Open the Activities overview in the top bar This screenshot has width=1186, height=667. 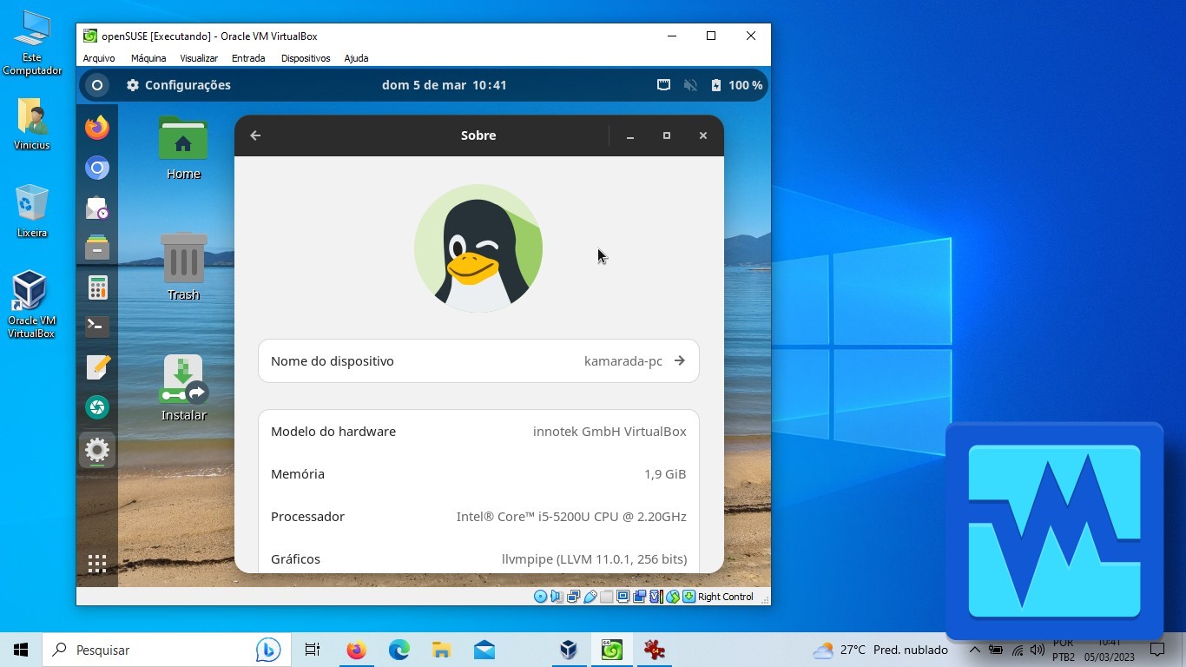click(x=97, y=84)
